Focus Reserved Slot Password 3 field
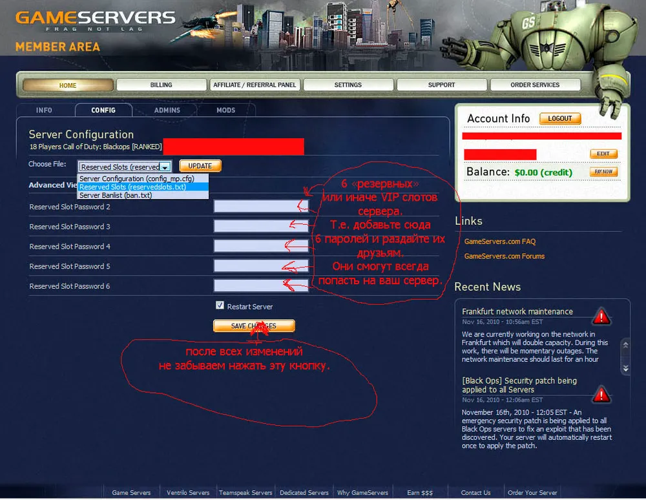The height and width of the screenshot is (500, 646). 261,225
